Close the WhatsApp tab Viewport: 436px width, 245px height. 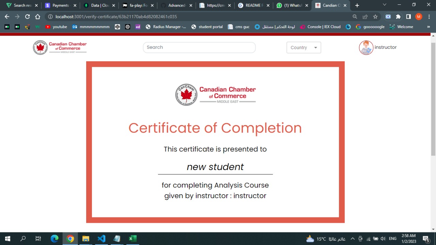[307, 5]
